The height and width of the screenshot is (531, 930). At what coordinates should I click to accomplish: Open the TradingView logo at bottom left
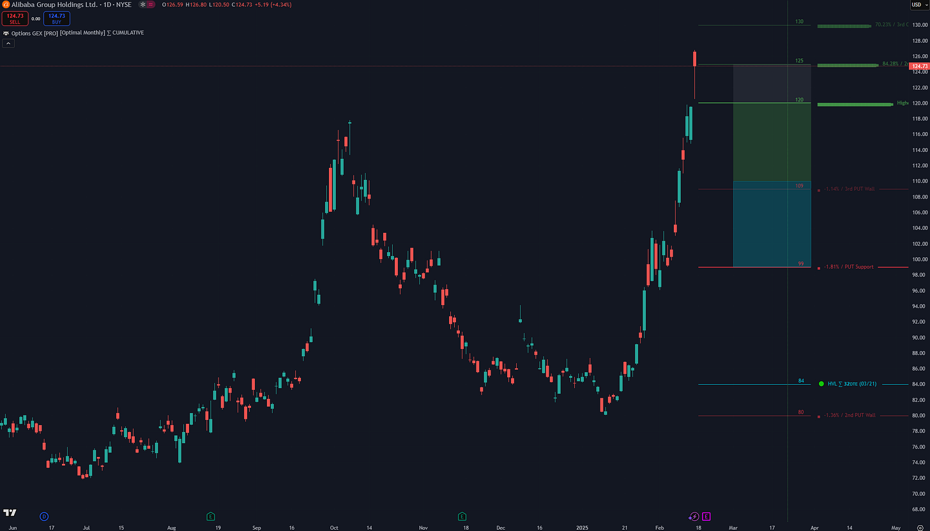pos(10,512)
